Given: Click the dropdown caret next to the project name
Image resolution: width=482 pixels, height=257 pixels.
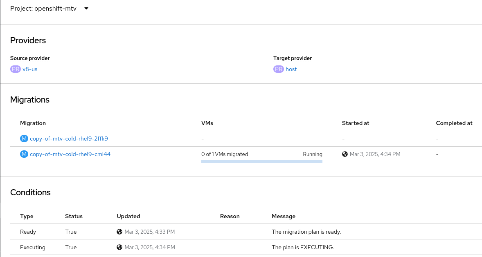Looking at the screenshot, I should 86,9.
